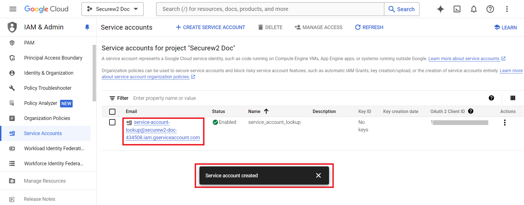The height and width of the screenshot is (205, 524).
Task: Dismiss the Service account created toast
Action: click(x=318, y=175)
